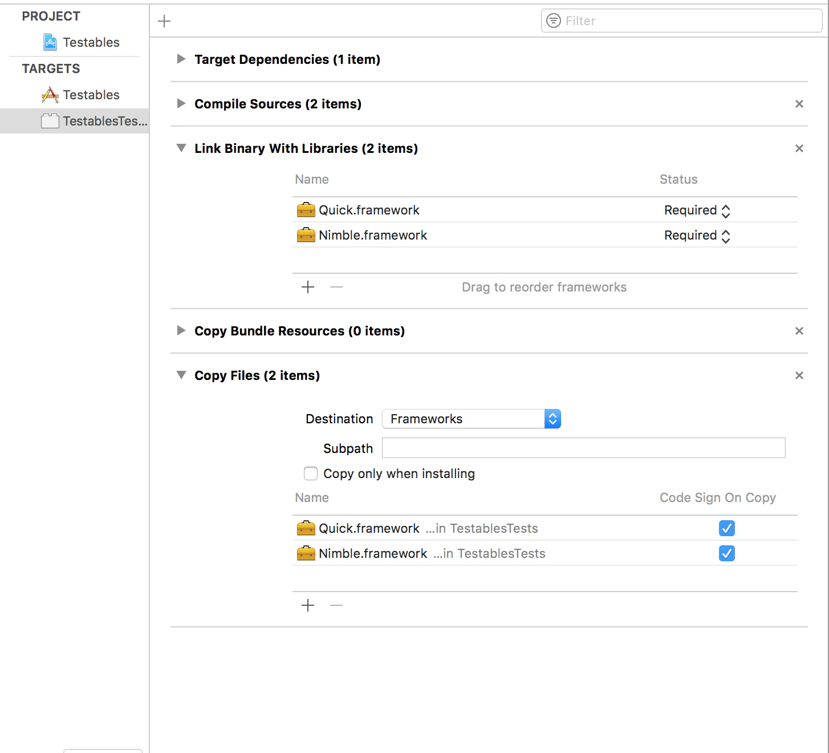Click the Copy Files (2 items) title
Viewport: 829px width, 753px height.
tap(257, 375)
